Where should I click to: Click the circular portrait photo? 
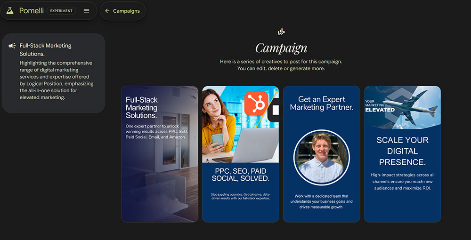tap(322, 158)
